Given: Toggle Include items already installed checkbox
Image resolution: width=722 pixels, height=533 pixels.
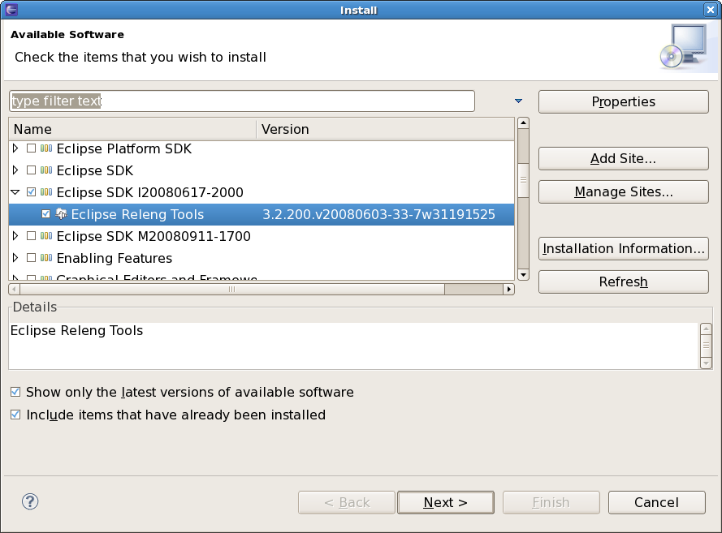Looking at the screenshot, I should pos(15,415).
